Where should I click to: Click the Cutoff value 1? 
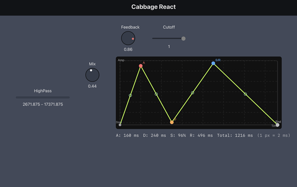169,46
